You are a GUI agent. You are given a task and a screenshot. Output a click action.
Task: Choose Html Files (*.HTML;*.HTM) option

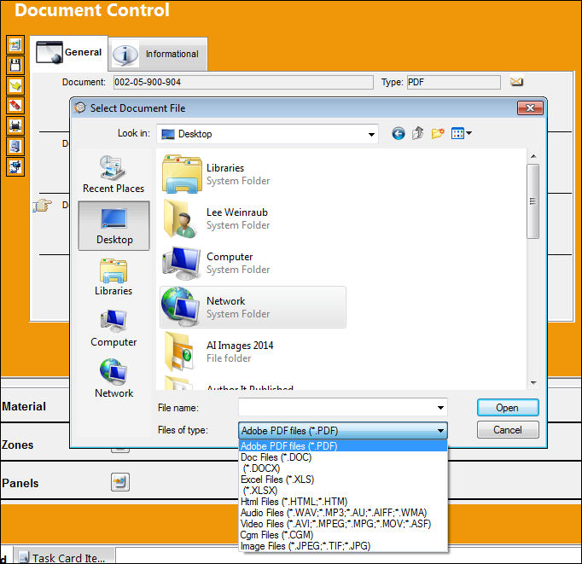tap(343, 502)
